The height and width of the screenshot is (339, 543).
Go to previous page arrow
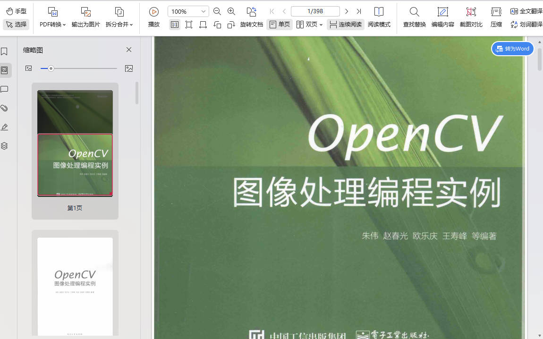[x=284, y=11]
